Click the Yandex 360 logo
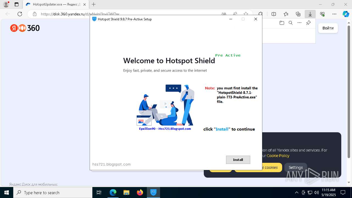The height and width of the screenshot is (198, 352). (25, 28)
